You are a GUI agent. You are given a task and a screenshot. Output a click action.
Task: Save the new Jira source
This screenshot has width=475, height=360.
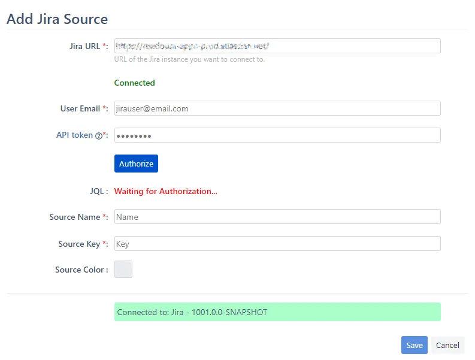[414, 345]
